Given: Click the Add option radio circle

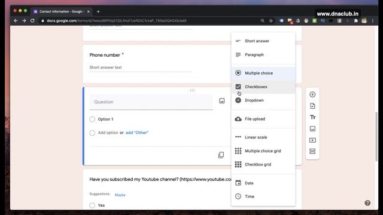Looking at the screenshot, I should pyautogui.click(x=92, y=133).
